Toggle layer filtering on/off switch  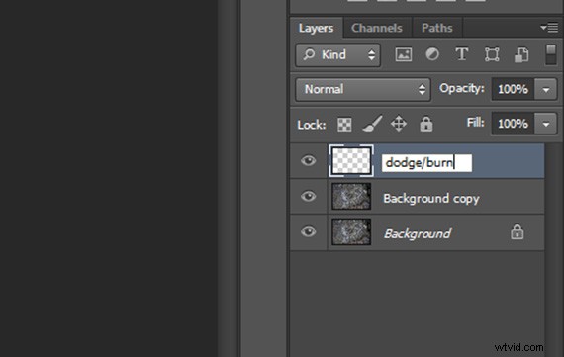click(x=551, y=54)
